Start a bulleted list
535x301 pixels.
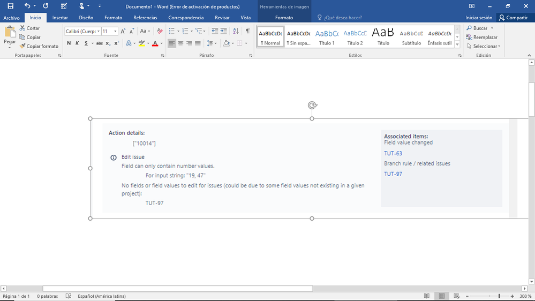coord(171,31)
